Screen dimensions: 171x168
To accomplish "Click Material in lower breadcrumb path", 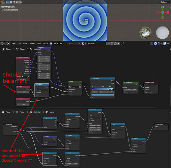I will (x=37, y=112).
